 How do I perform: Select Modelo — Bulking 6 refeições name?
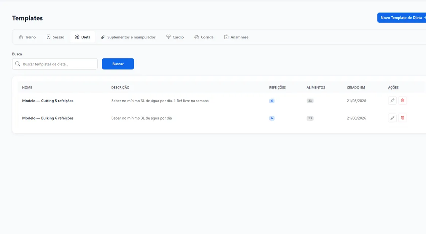coord(48,118)
